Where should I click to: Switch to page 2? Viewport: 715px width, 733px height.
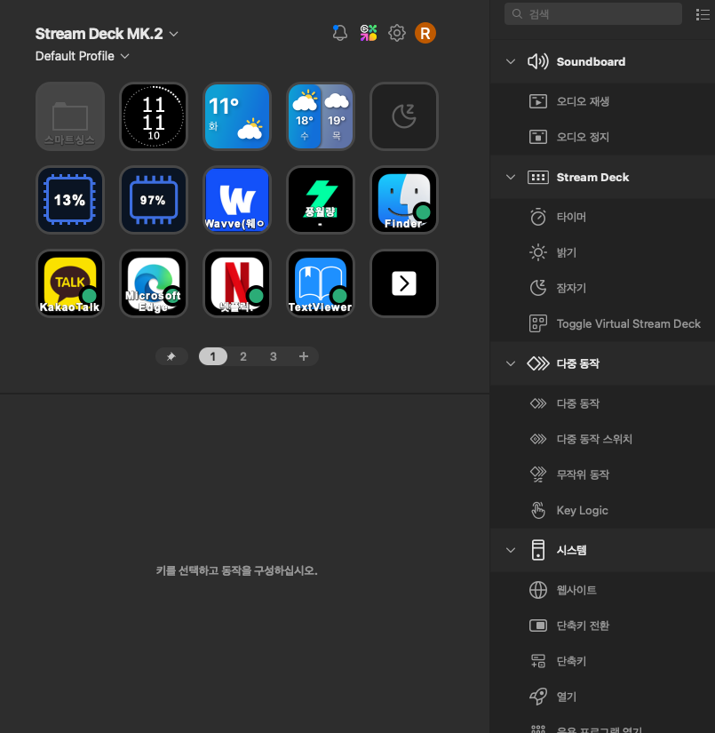(x=243, y=356)
